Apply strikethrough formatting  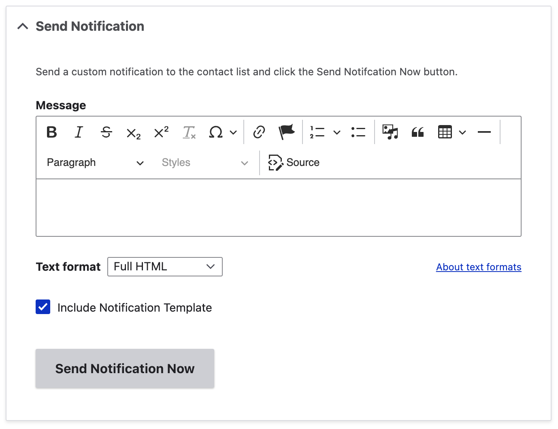point(106,132)
